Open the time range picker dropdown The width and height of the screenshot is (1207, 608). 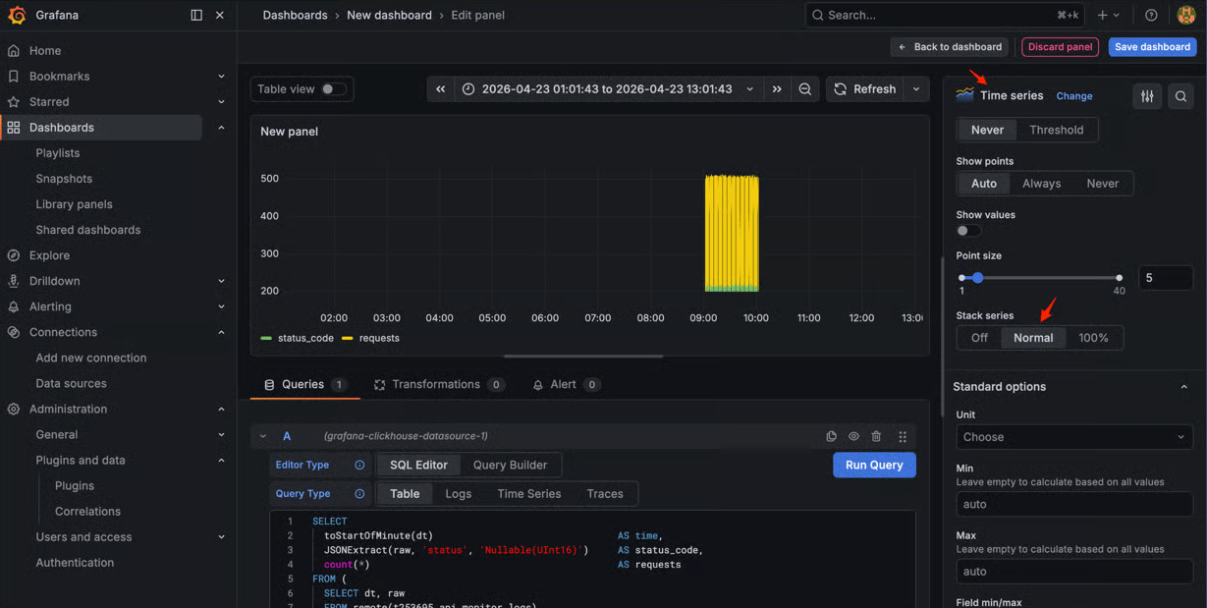(x=608, y=88)
